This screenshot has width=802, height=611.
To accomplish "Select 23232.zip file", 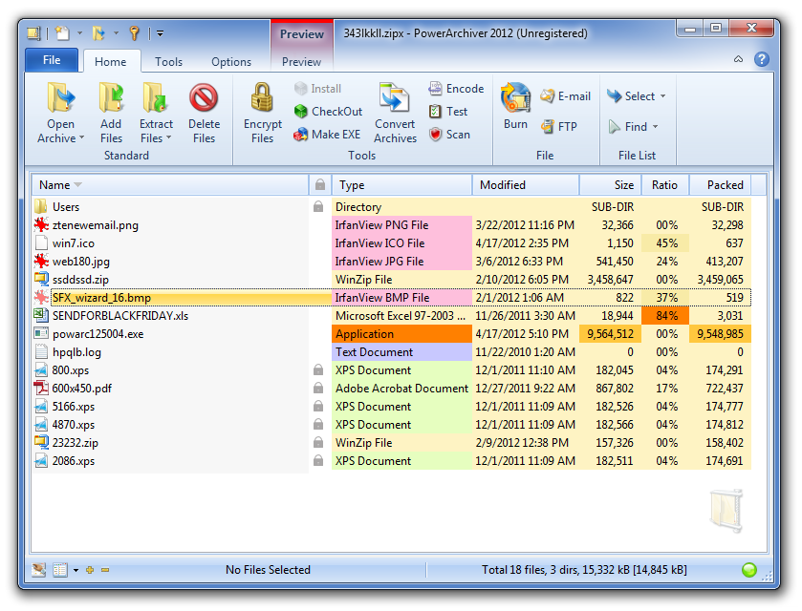I will pos(391,442).
